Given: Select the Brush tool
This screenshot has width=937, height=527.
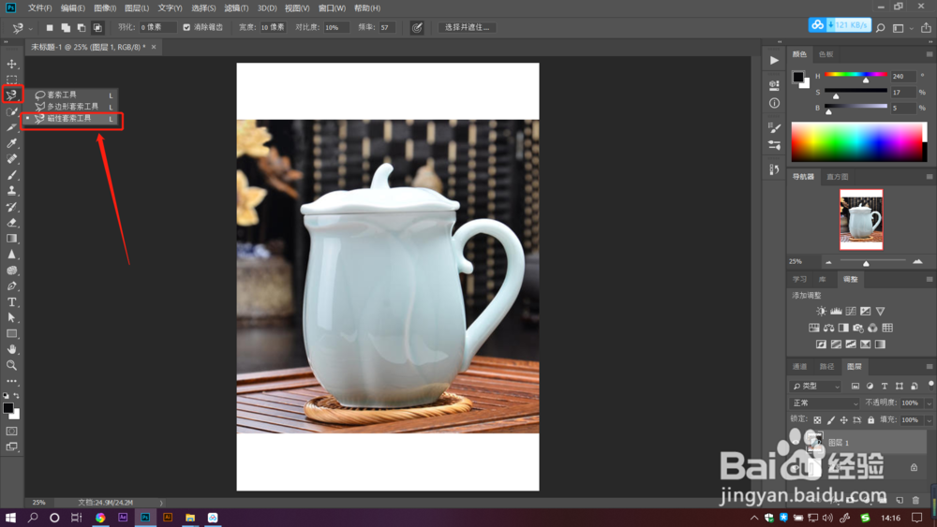Looking at the screenshot, I should 11,175.
